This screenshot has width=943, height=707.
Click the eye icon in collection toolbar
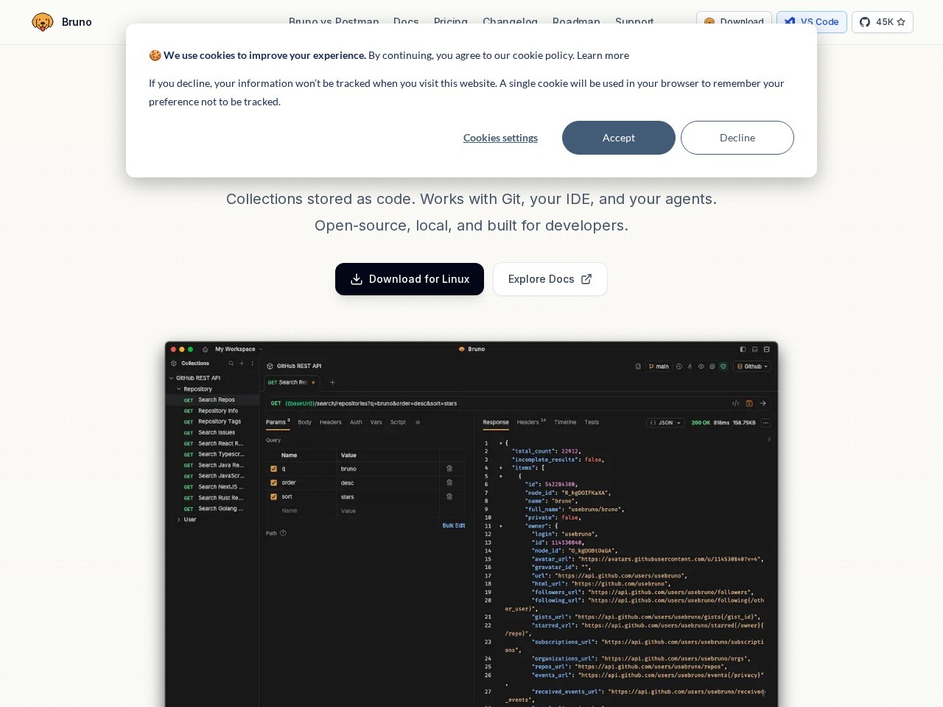[701, 366]
